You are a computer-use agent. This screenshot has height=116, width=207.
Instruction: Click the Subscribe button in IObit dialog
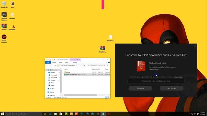pyautogui.click(x=140, y=88)
